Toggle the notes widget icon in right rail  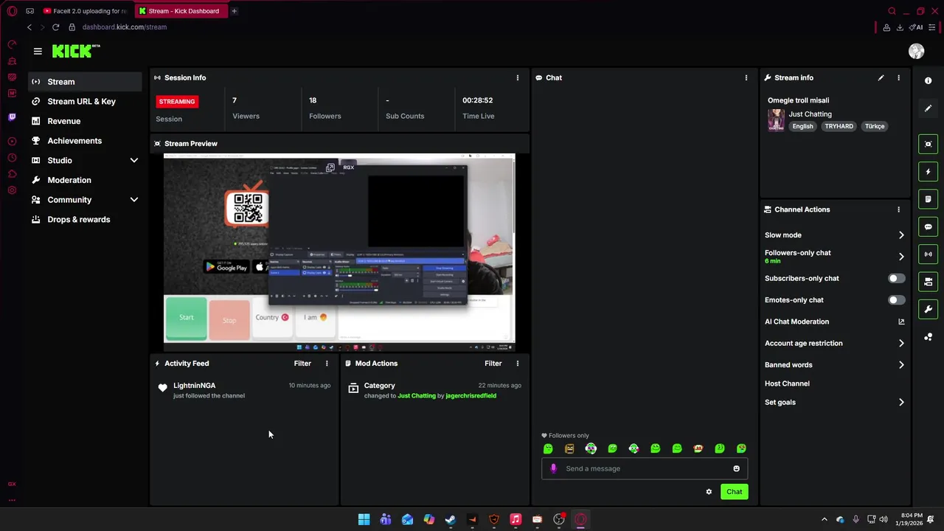tap(928, 199)
